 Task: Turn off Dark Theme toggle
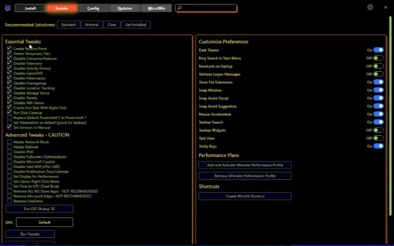tap(378, 50)
